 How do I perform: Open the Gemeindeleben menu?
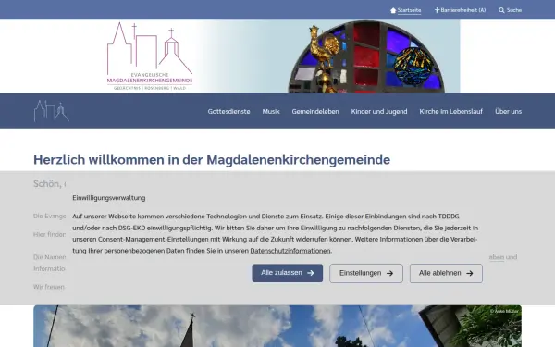[x=315, y=112]
